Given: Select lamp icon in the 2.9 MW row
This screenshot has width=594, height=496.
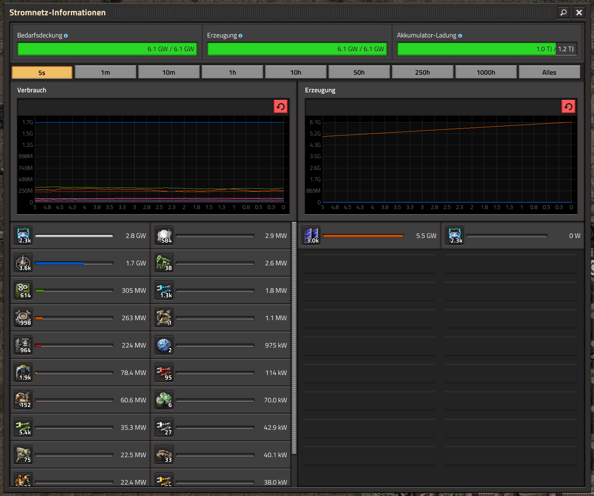Looking at the screenshot, I should pyautogui.click(x=164, y=236).
